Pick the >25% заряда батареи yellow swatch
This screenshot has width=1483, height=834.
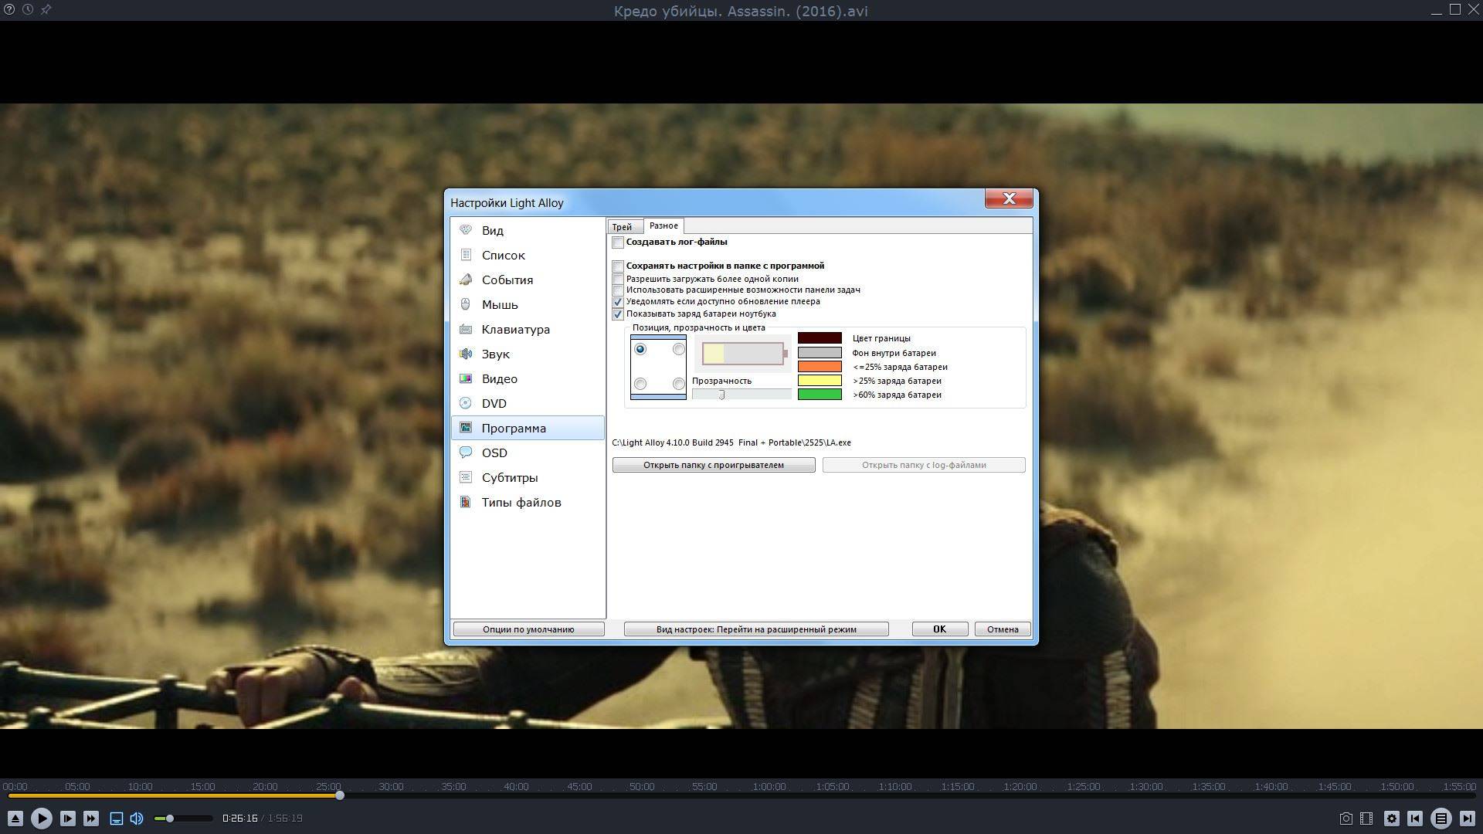tap(820, 381)
